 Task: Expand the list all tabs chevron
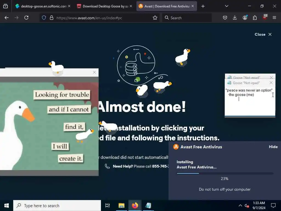click(226, 6)
